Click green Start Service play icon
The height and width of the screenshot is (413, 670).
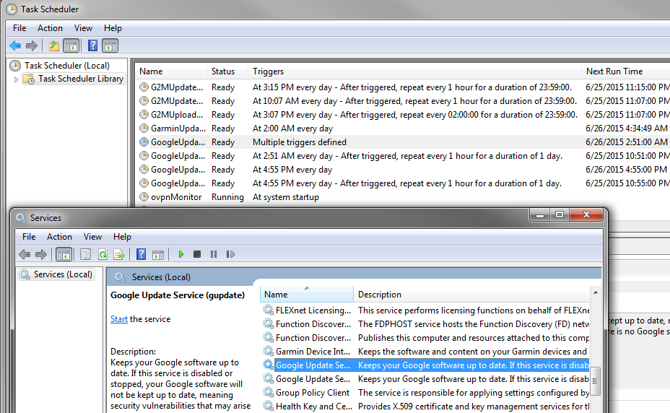(x=180, y=254)
